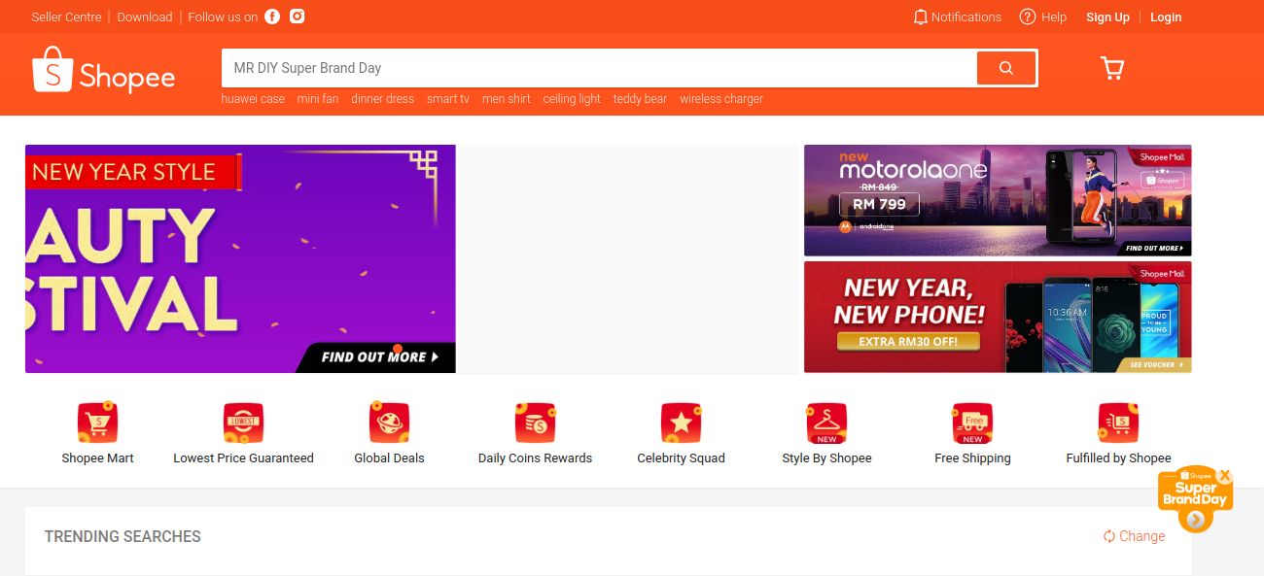Open the Free Shipping truck icon
This screenshot has height=576, width=1264.
972,423
